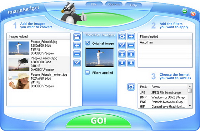200x131 pixels.
Task: Click the 1024x768 24bit dimensions text
Action: (41, 79)
